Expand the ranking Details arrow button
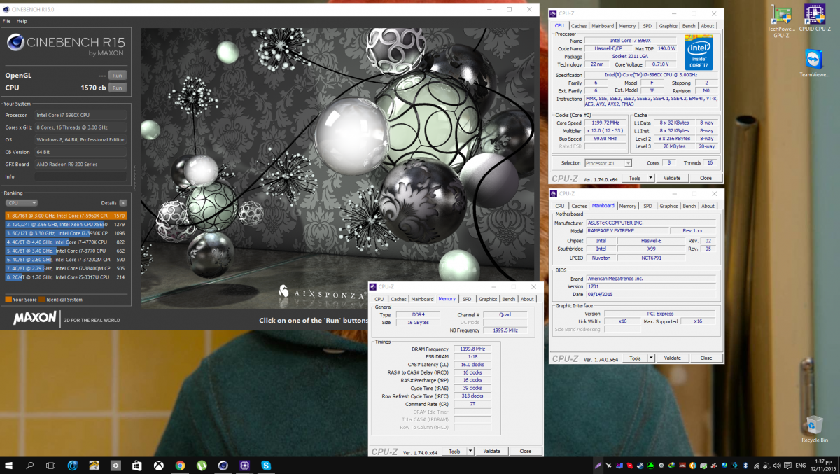 pyautogui.click(x=123, y=203)
